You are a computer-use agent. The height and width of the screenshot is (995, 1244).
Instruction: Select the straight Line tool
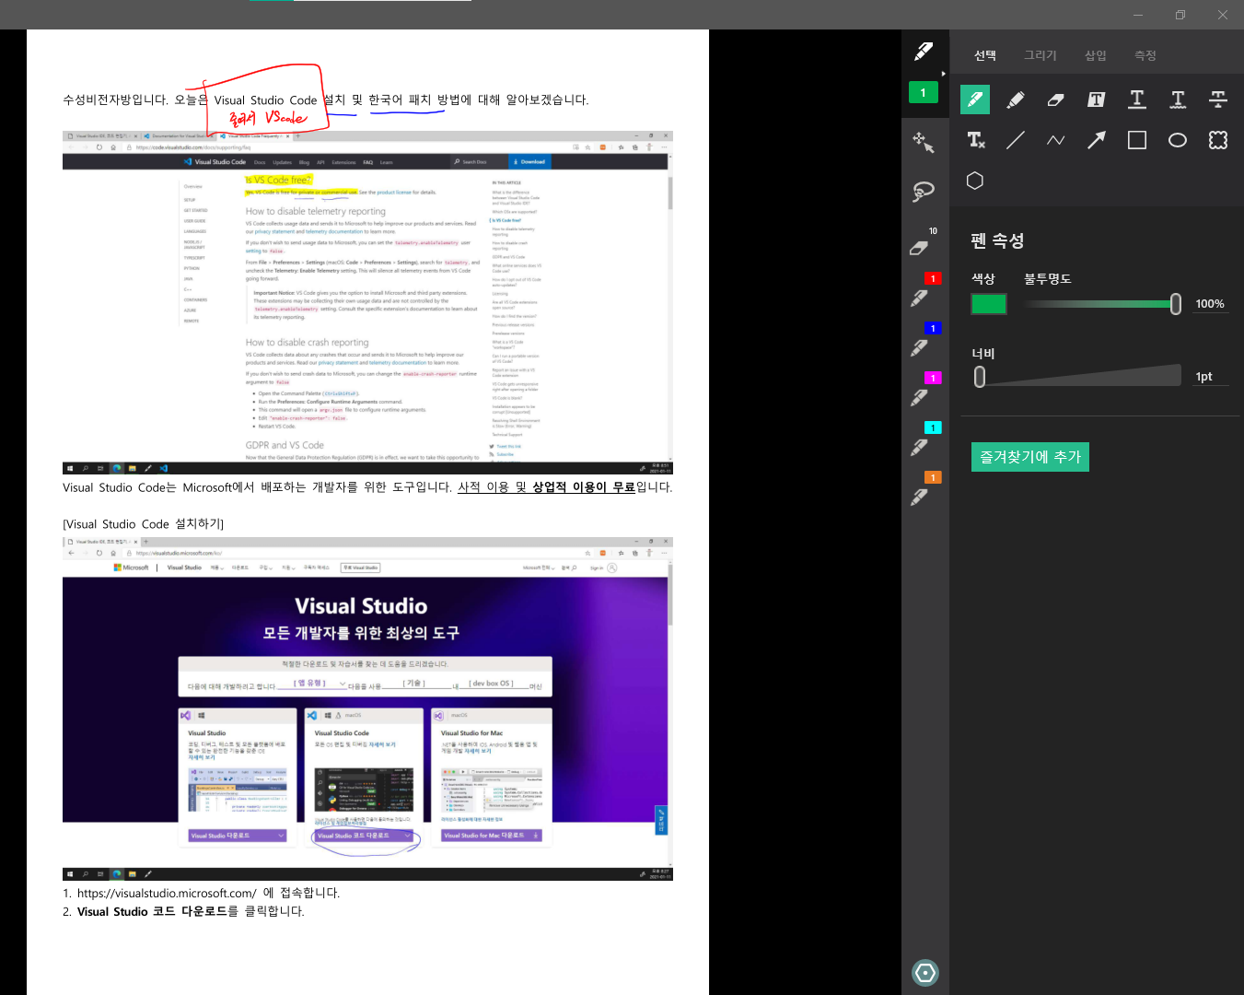coord(1016,140)
